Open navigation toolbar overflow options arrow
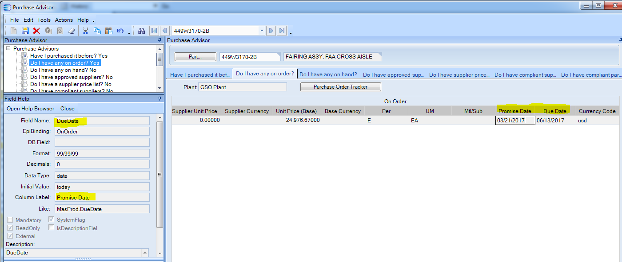This screenshot has width=622, height=262. 291,32
